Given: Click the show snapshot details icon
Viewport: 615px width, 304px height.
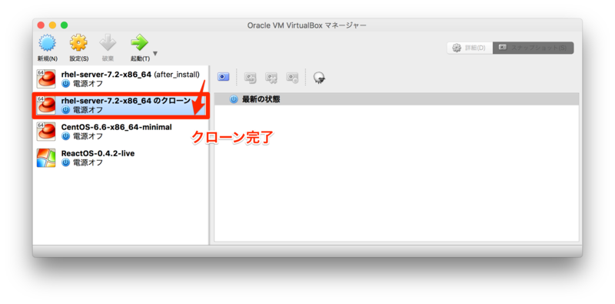Looking at the screenshot, I should click(292, 78).
